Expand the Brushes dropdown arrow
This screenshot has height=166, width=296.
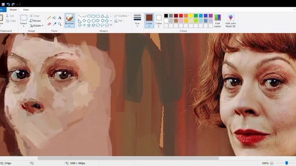point(69,26)
